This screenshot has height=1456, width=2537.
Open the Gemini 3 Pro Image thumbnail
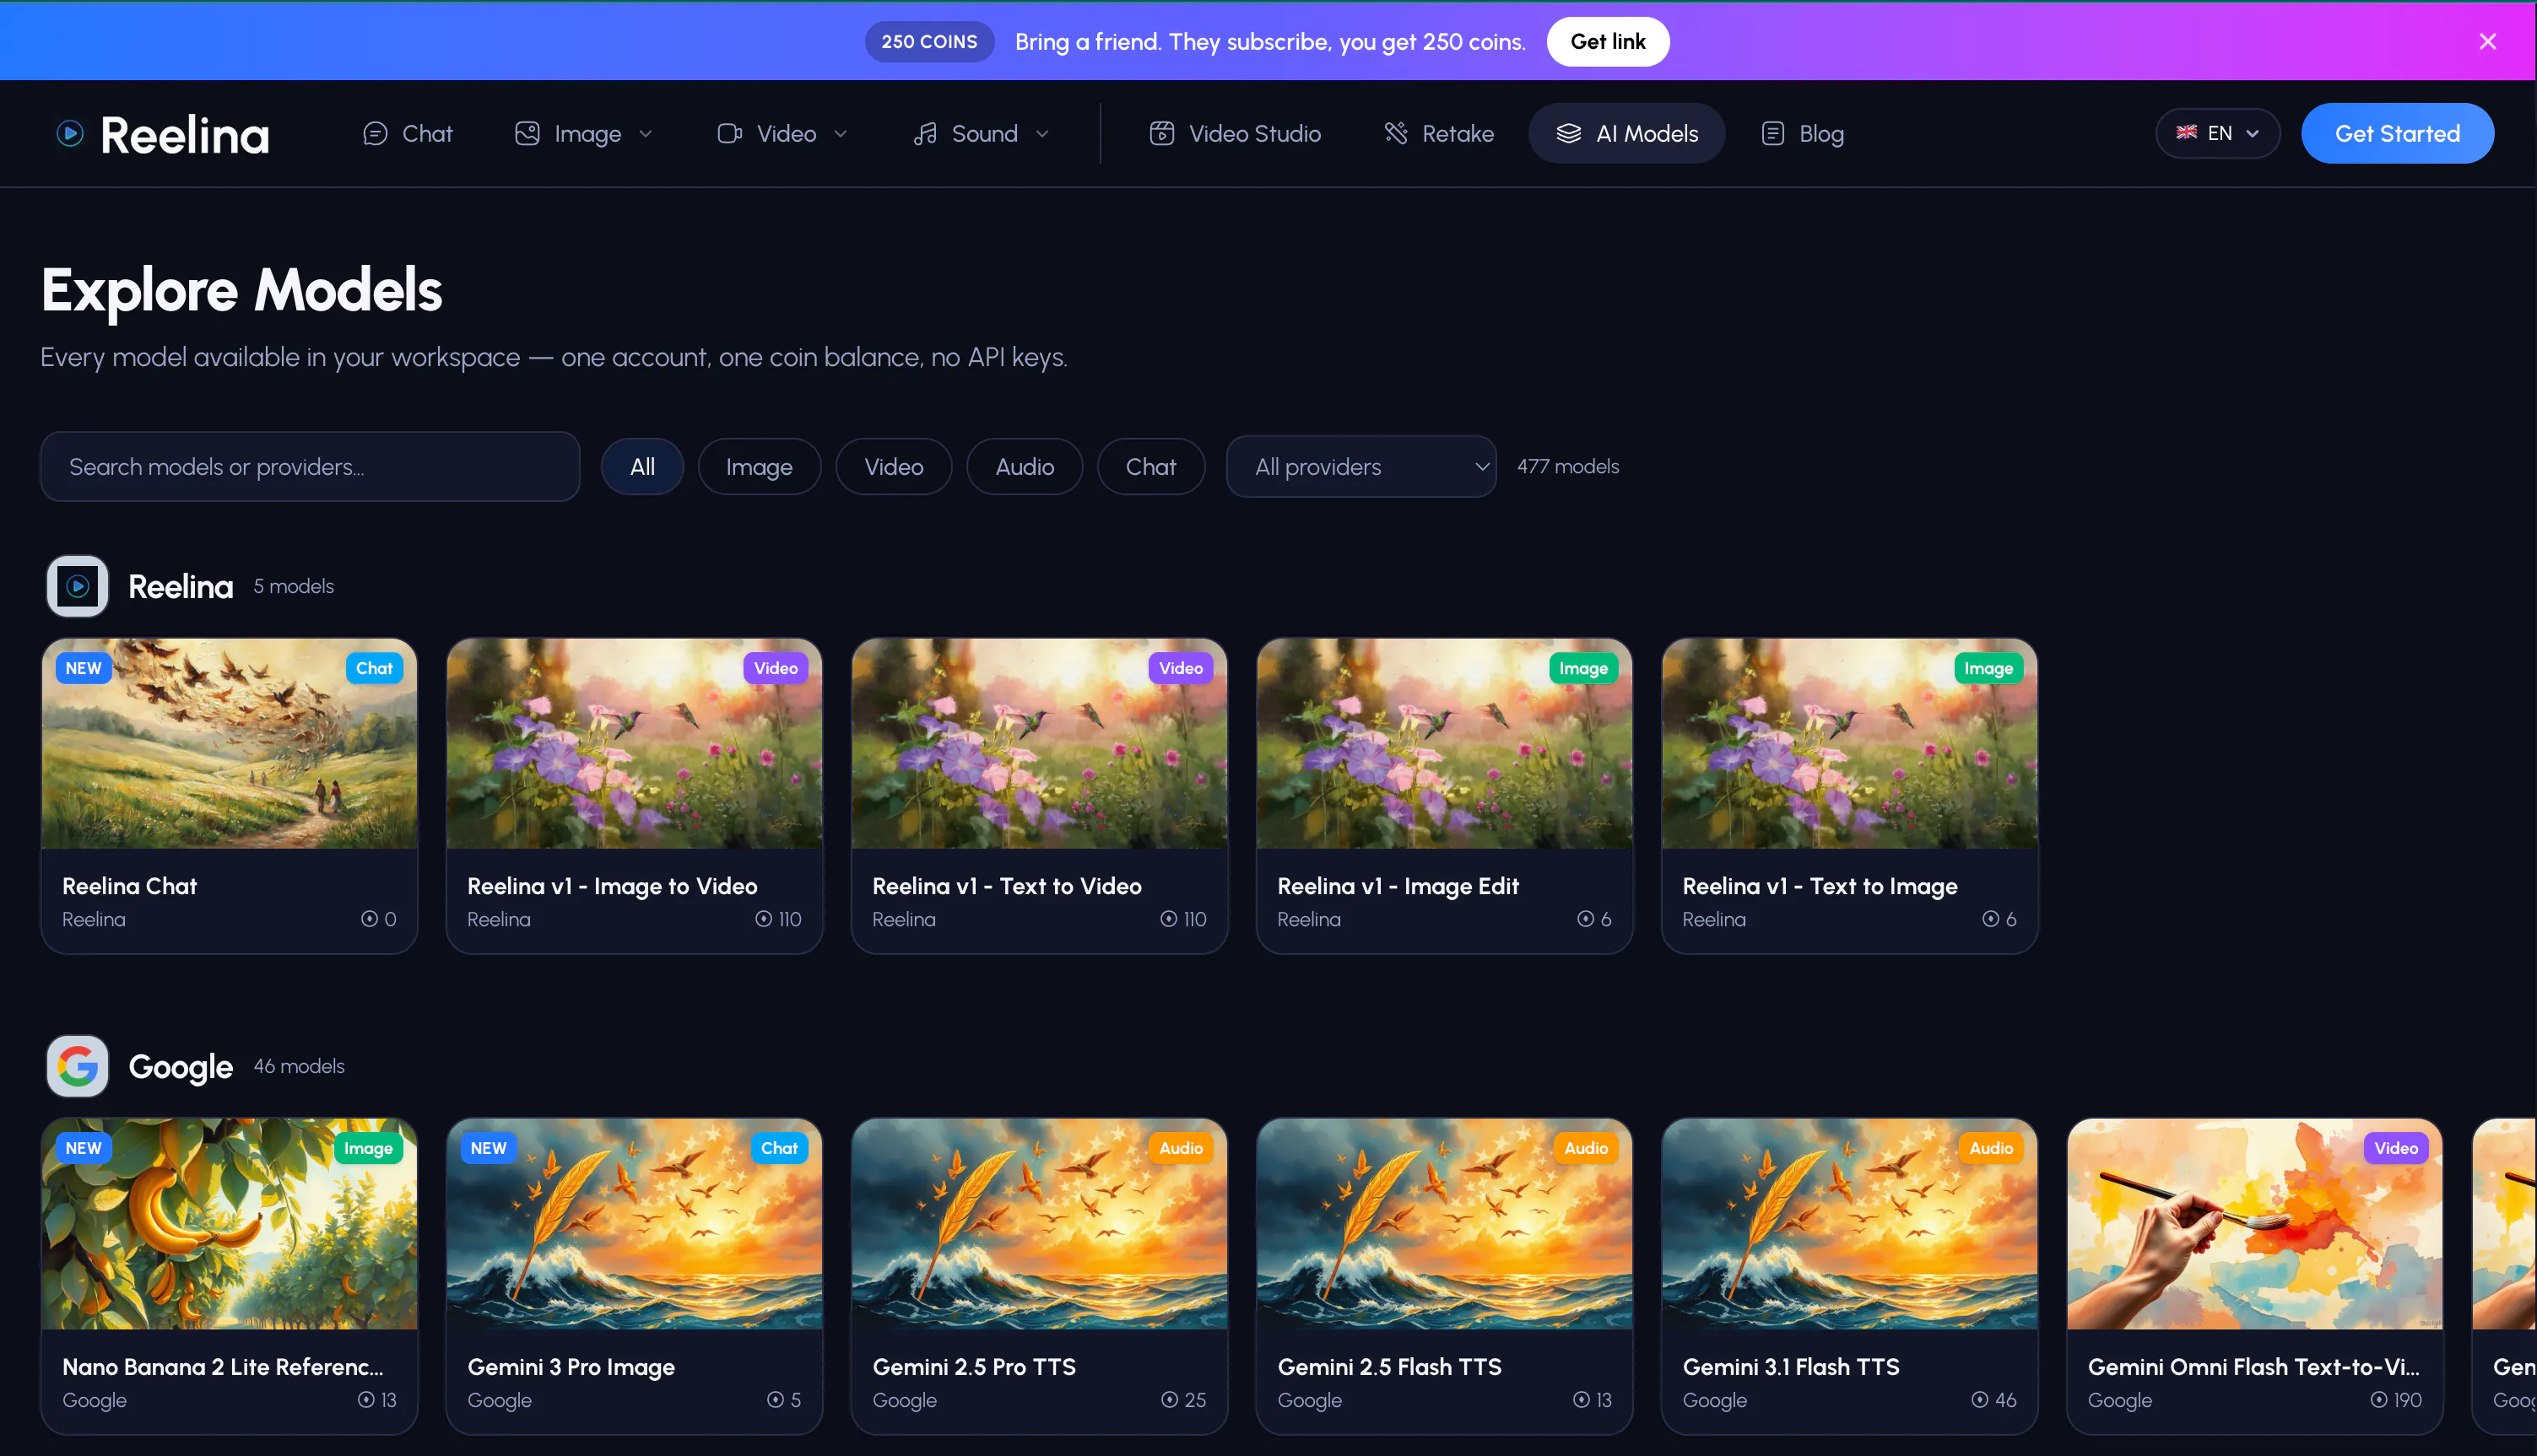(635, 1224)
